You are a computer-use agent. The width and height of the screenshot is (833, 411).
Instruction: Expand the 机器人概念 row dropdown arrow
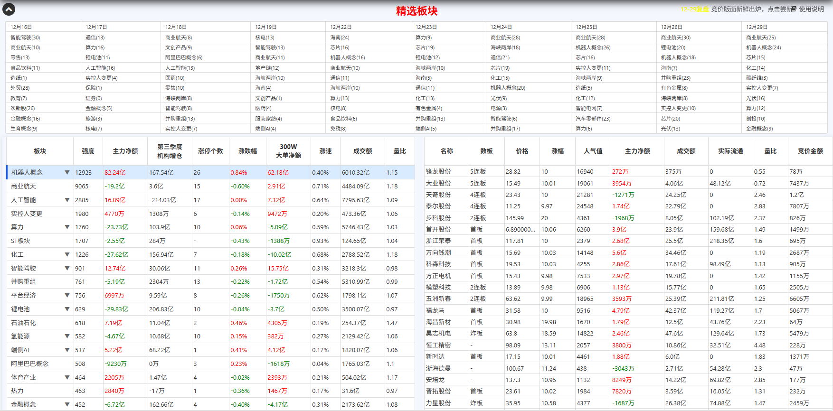click(x=67, y=173)
